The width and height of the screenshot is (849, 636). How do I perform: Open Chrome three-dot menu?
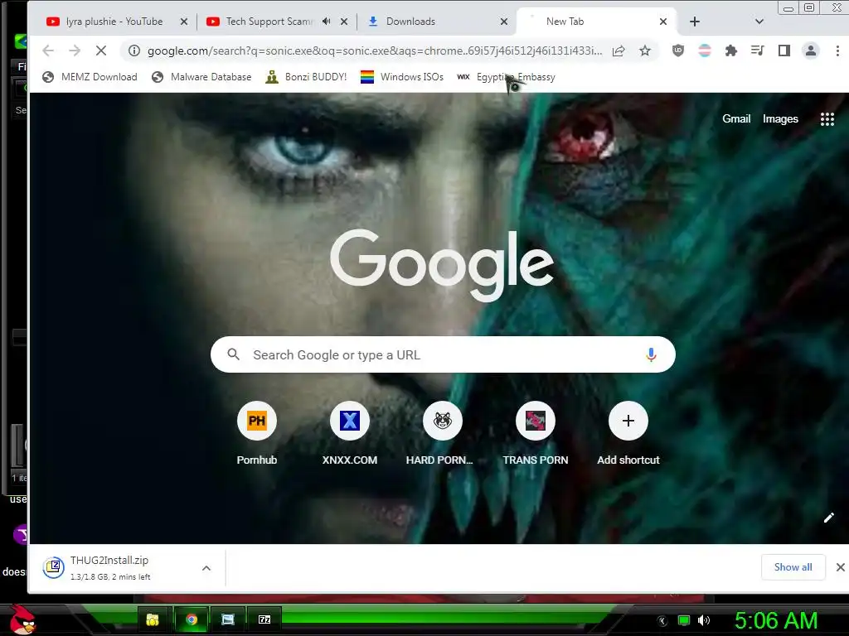click(837, 51)
